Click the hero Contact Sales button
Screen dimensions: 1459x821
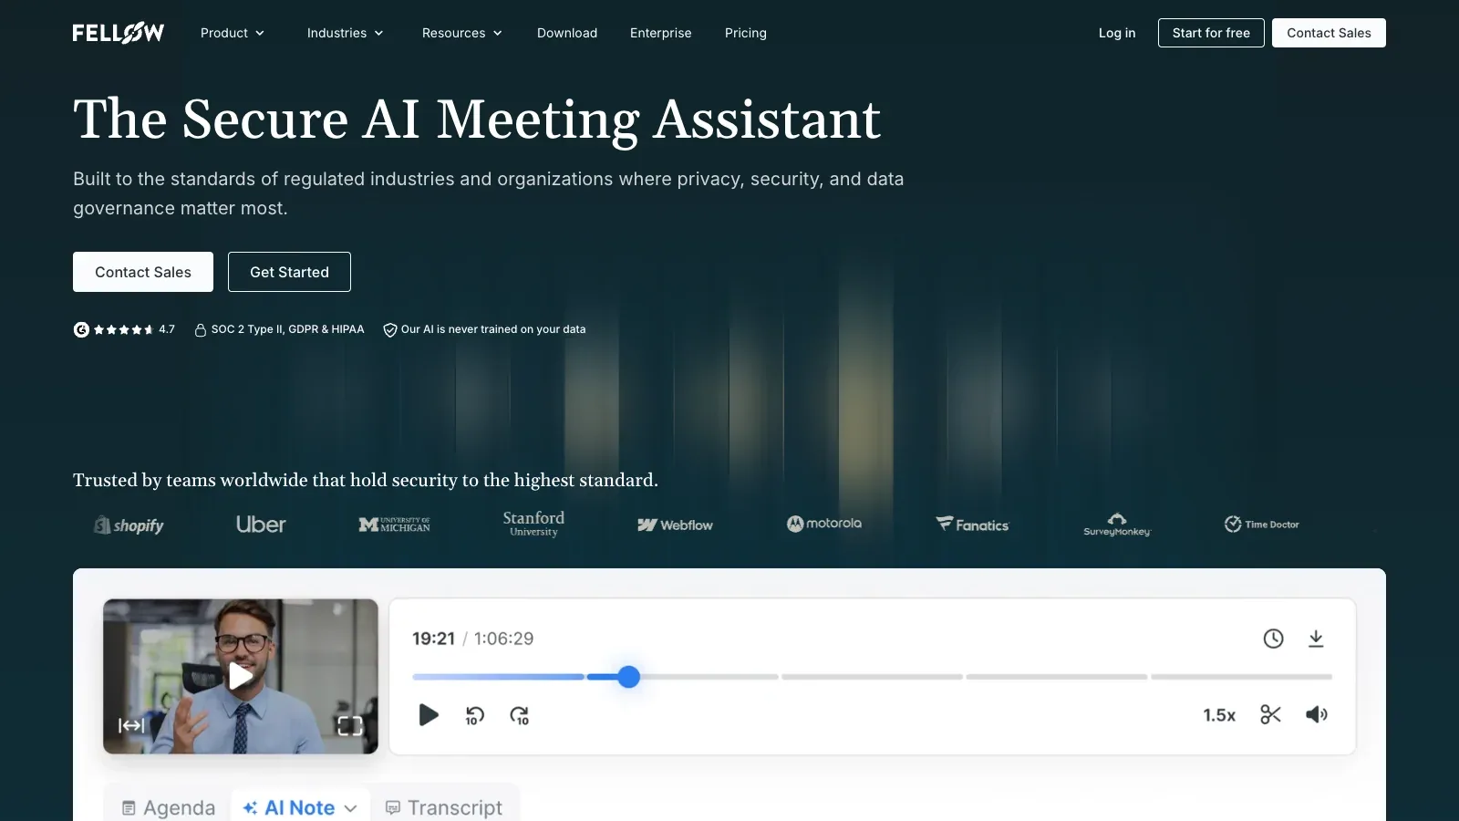click(x=143, y=272)
